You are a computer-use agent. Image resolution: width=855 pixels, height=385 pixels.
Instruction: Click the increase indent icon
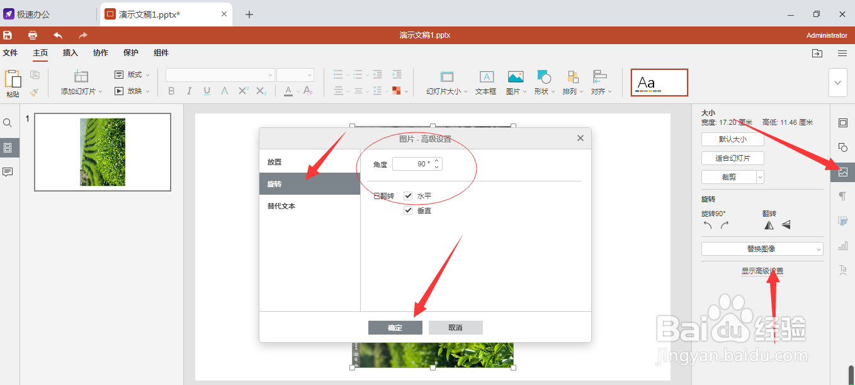pyautogui.click(x=397, y=74)
